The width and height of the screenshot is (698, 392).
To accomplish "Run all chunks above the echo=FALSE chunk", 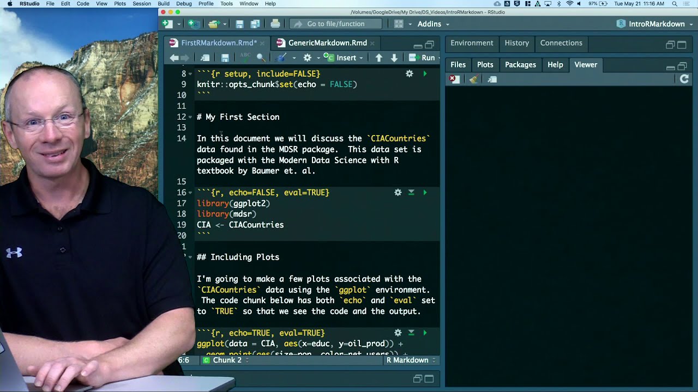I will [412, 192].
